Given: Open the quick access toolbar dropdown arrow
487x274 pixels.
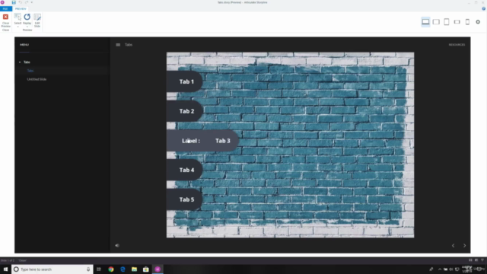Looking at the screenshot, I should (x=32, y=2).
